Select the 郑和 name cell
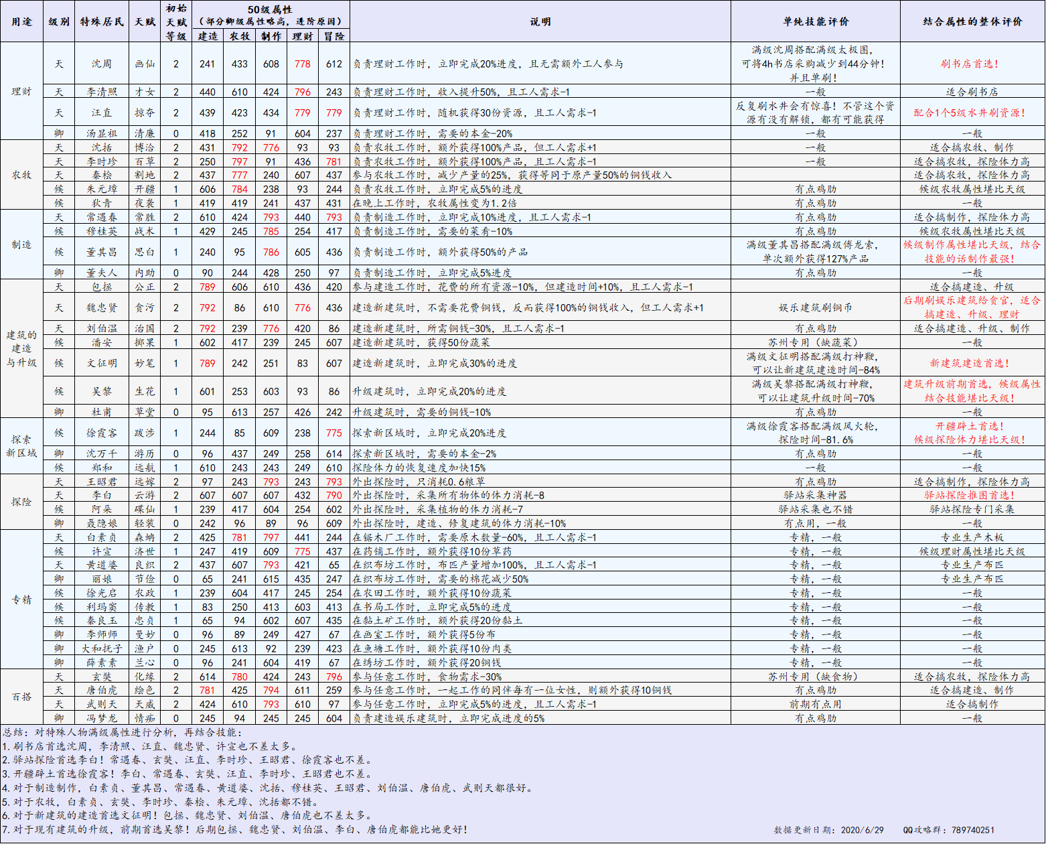This screenshot has height=844, width=1046. tap(102, 468)
